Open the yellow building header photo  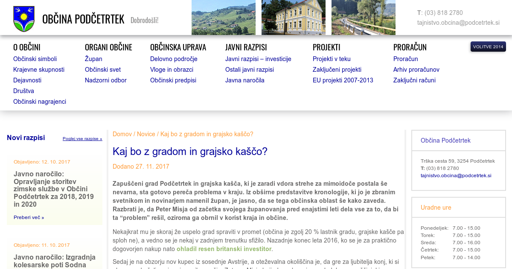tap(293, 18)
